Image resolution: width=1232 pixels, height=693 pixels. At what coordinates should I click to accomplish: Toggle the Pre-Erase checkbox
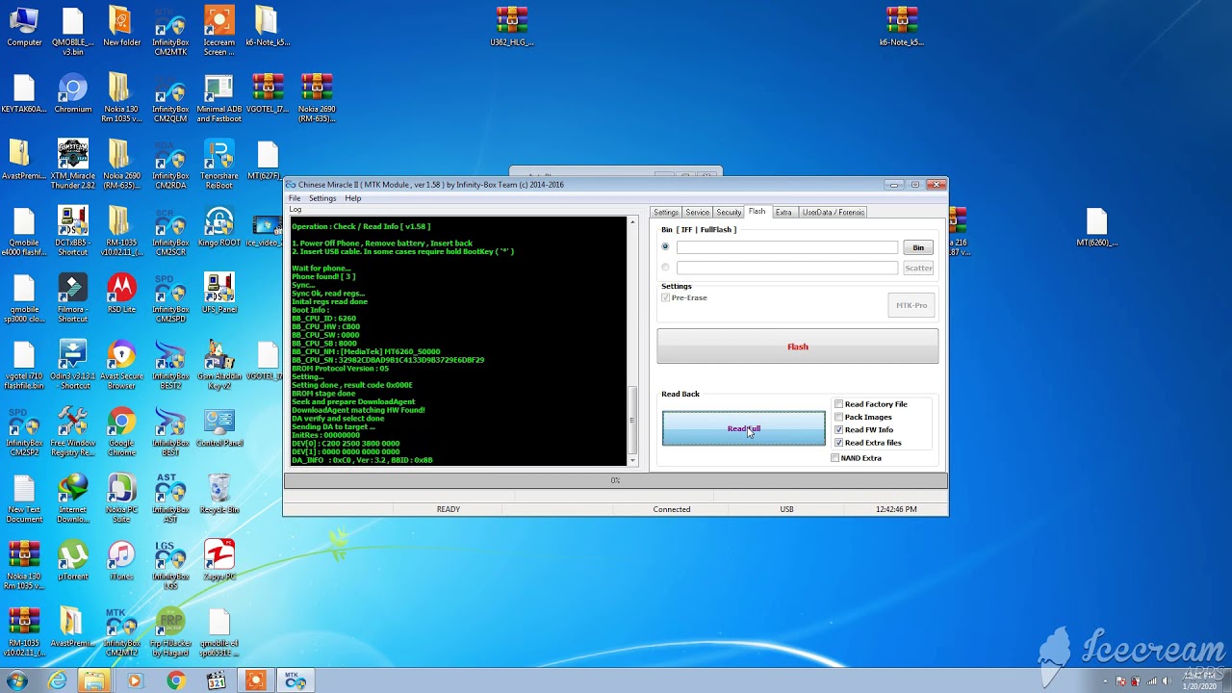[x=665, y=297]
